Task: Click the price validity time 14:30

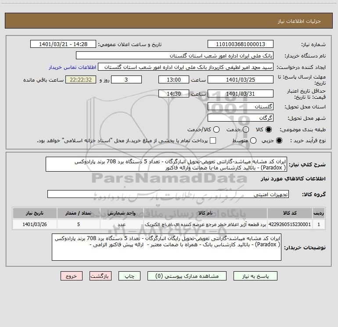Action: click(x=174, y=93)
